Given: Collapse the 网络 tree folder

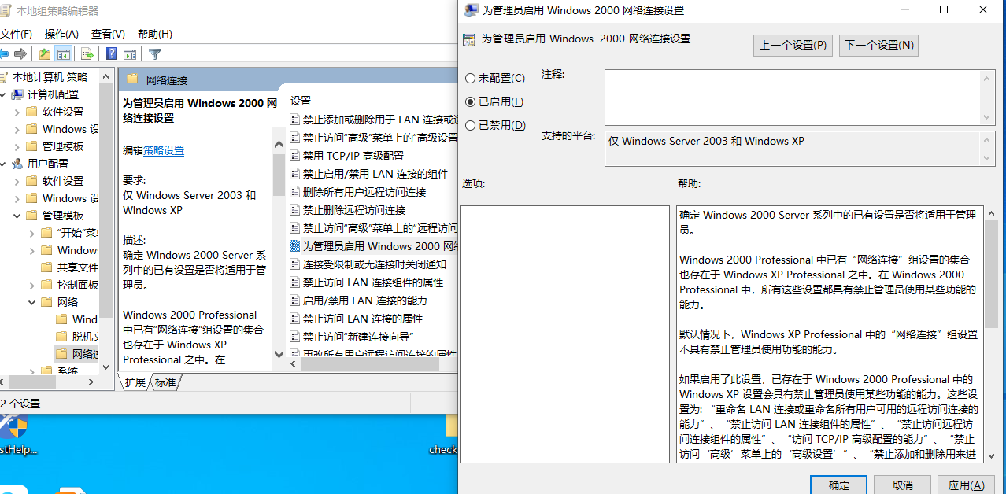Looking at the screenshot, I should [32, 302].
